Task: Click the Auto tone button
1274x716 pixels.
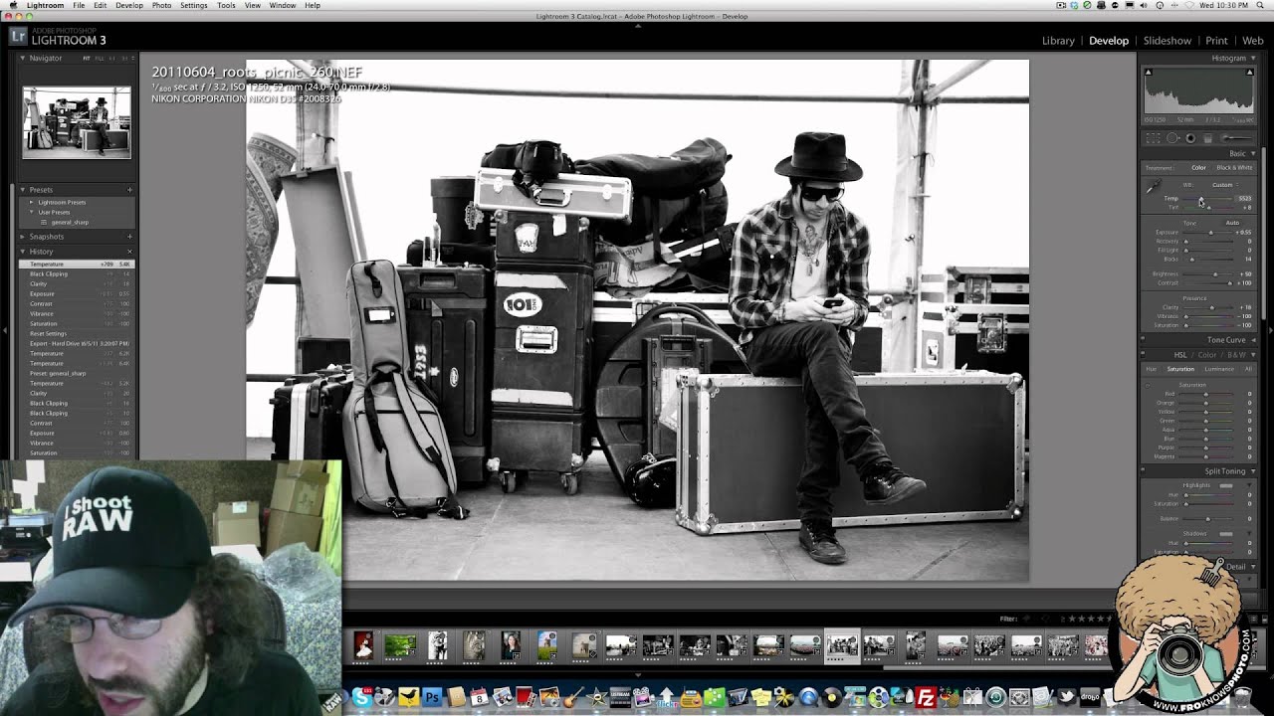Action: (x=1232, y=223)
